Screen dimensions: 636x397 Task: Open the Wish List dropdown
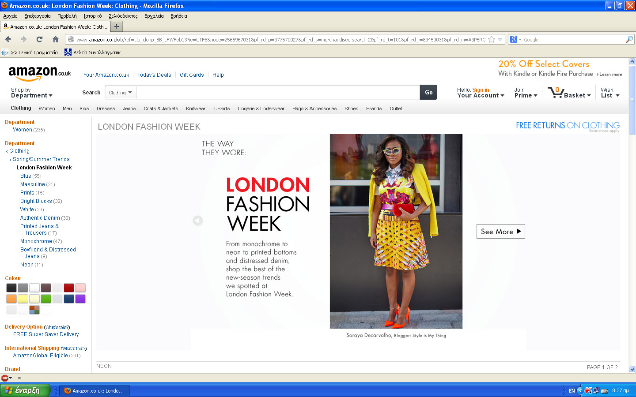[610, 93]
